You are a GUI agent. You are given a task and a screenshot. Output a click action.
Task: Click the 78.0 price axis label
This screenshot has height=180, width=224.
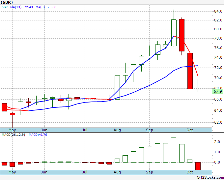218,38
